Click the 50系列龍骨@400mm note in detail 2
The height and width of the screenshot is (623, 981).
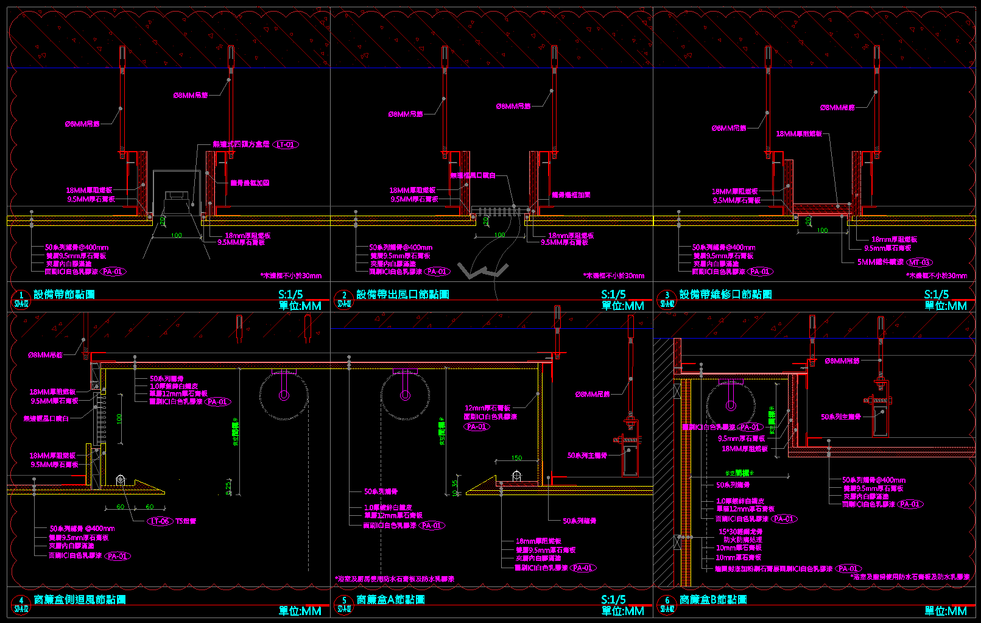click(x=401, y=247)
